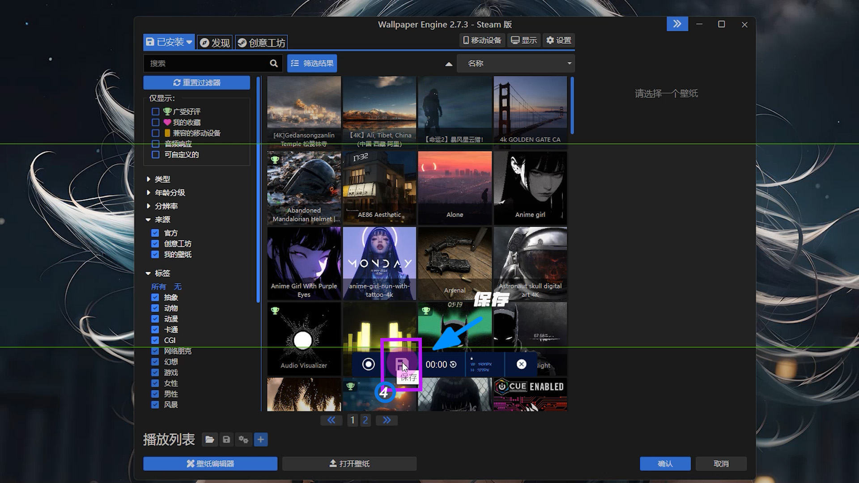Uncheck 我的壁纸 source checkbox
The width and height of the screenshot is (859, 483).
click(x=155, y=254)
